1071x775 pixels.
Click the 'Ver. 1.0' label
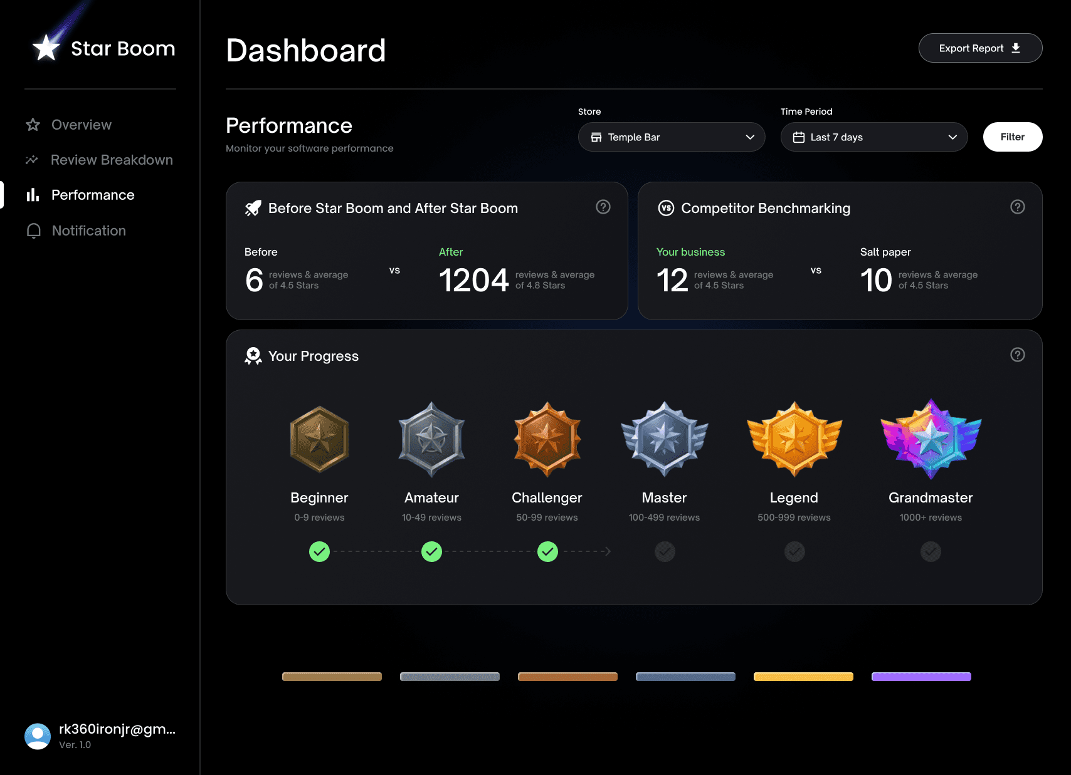click(75, 745)
